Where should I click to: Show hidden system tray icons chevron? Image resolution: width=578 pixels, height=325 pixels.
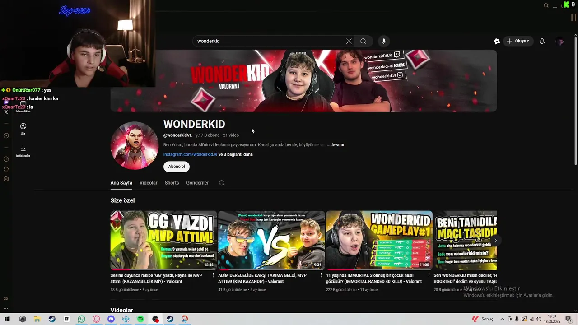coord(502,319)
